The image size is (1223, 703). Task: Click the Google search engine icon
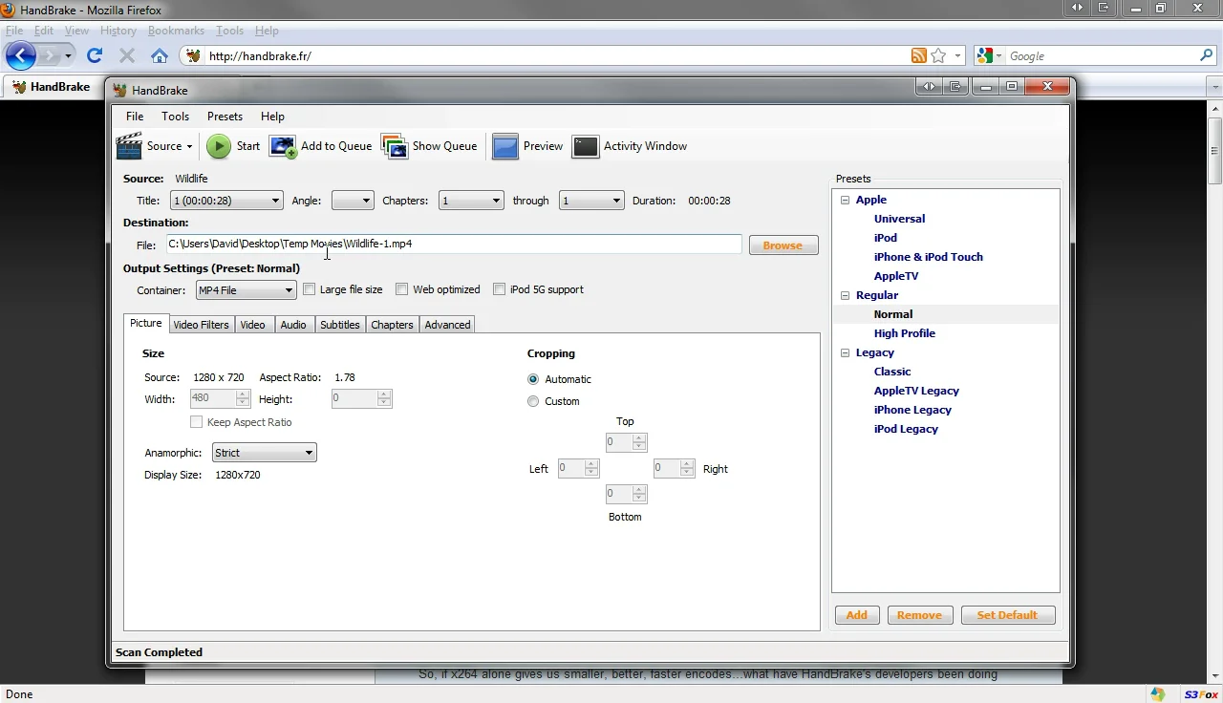click(x=985, y=55)
